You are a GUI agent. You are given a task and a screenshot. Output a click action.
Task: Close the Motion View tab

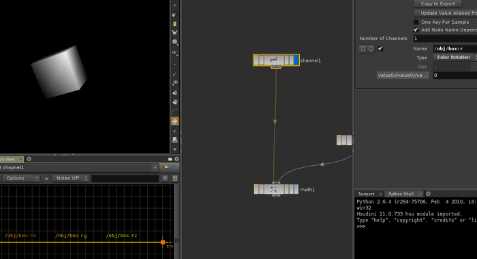[x=20, y=159]
